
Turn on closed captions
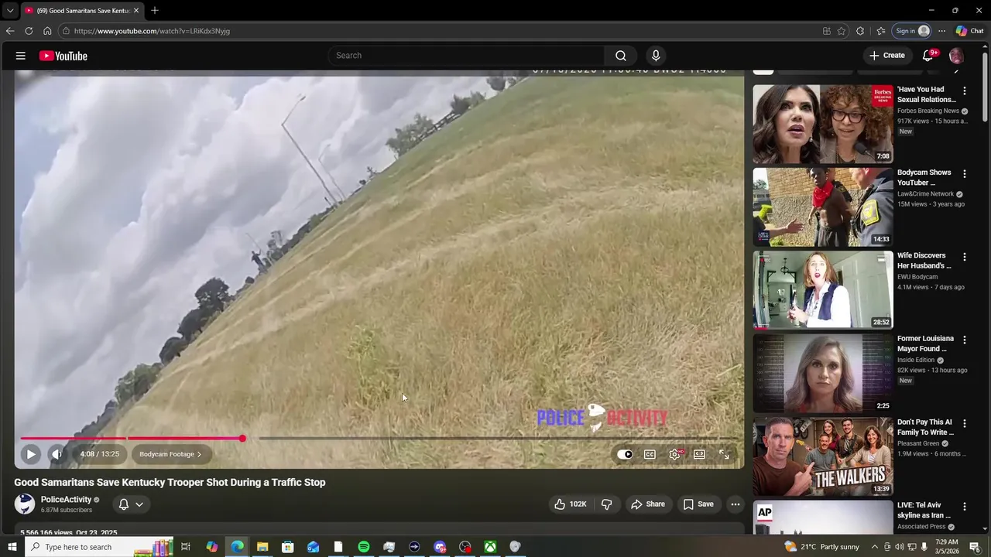coord(650,454)
